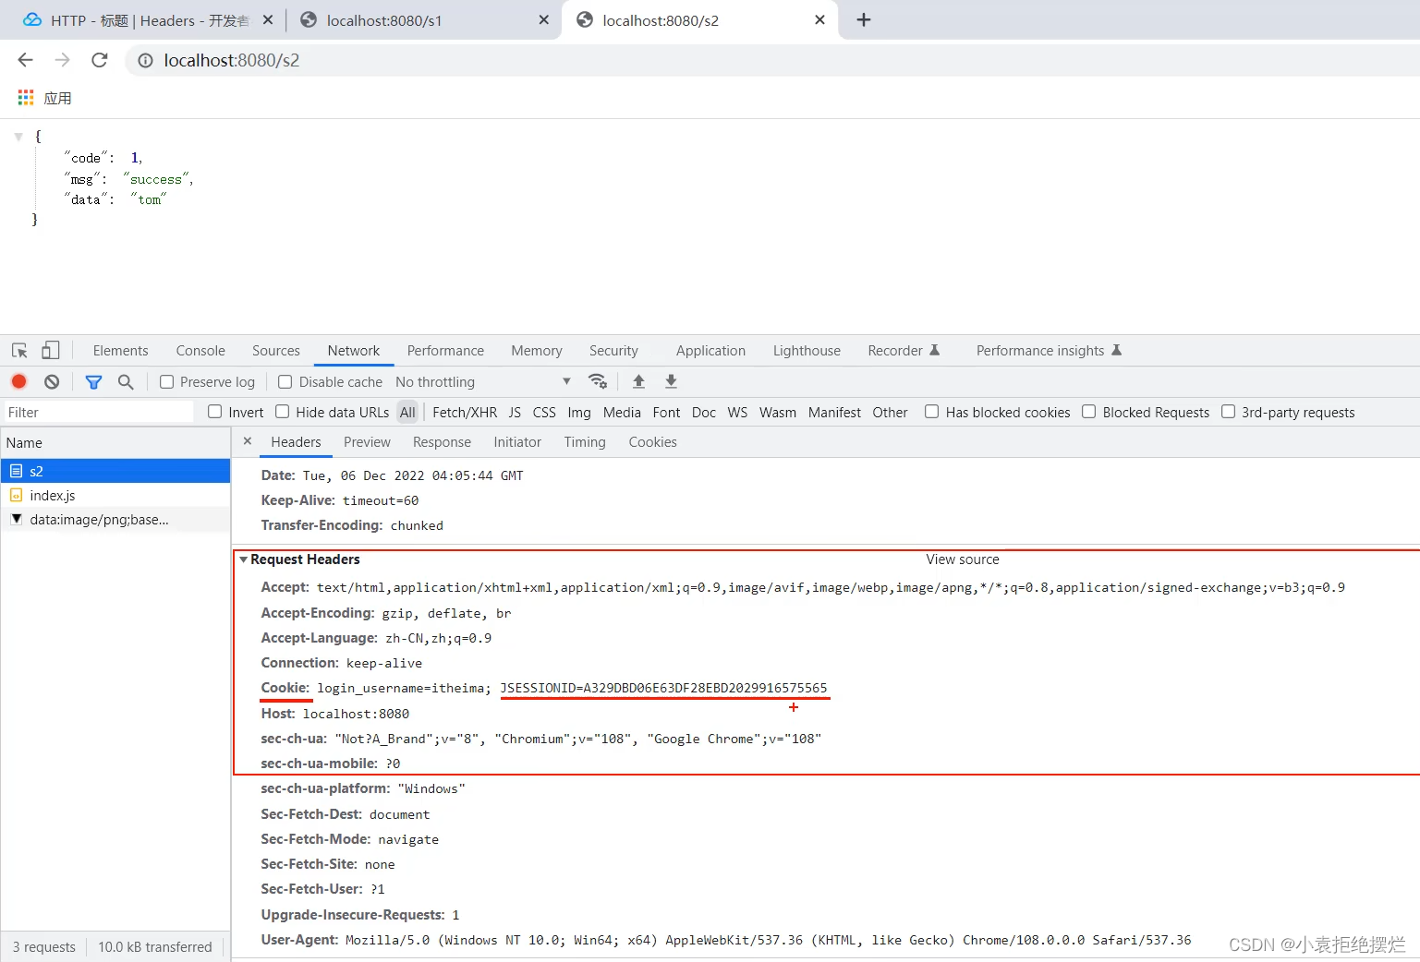Select the data:image/png;base request row

coord(115,520)
